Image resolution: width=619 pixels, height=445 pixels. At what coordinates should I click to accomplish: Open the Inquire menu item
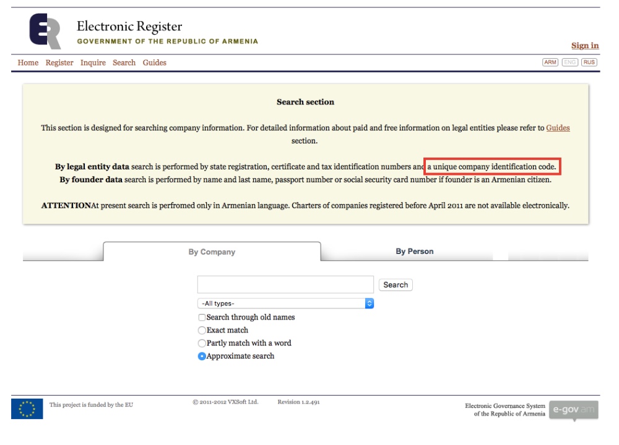click(x=93, y=62)
